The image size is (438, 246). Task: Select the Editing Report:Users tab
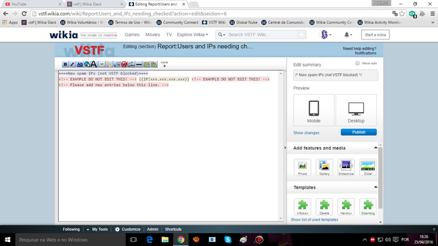pos(157,4)
